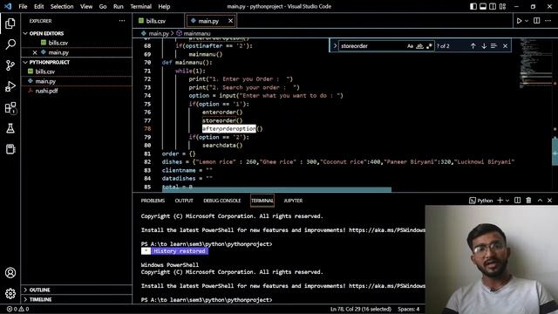Click Ln 78, Col 29 status item
Viewport: 558px width, 314px height.
[360, 309]
